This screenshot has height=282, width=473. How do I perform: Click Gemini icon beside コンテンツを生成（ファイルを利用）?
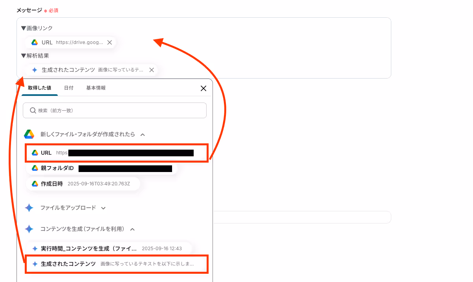[29, 229]
